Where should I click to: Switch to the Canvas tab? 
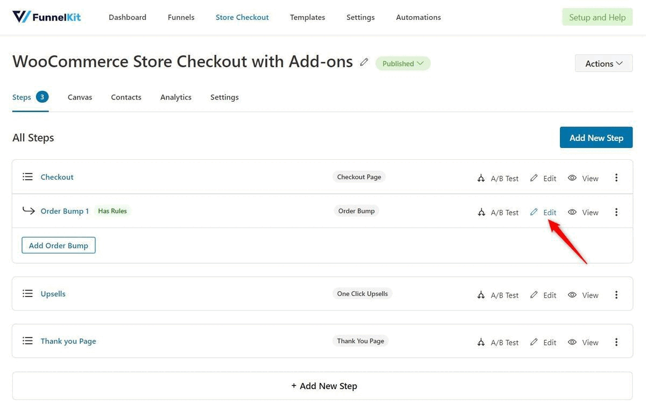(80, 97)
